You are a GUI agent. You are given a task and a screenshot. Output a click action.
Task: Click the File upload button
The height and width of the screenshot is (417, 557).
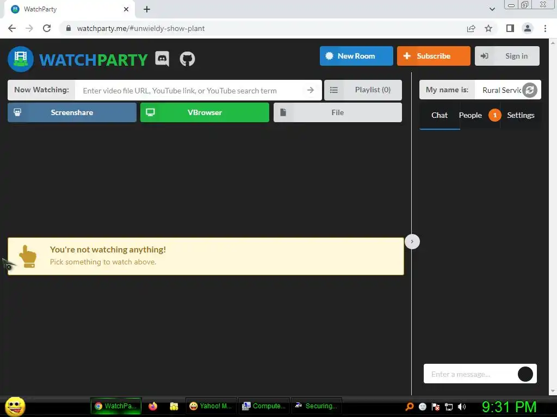pyautogui.click(x=337, y=112)
